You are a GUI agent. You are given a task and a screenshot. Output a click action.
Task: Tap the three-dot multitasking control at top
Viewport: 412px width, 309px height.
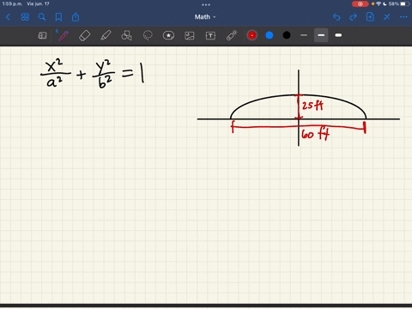pos(206,4)
